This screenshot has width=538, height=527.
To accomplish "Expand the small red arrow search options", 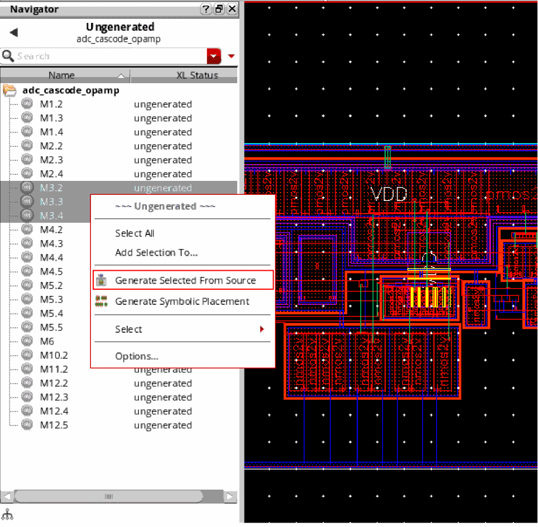I will [231, 56].
